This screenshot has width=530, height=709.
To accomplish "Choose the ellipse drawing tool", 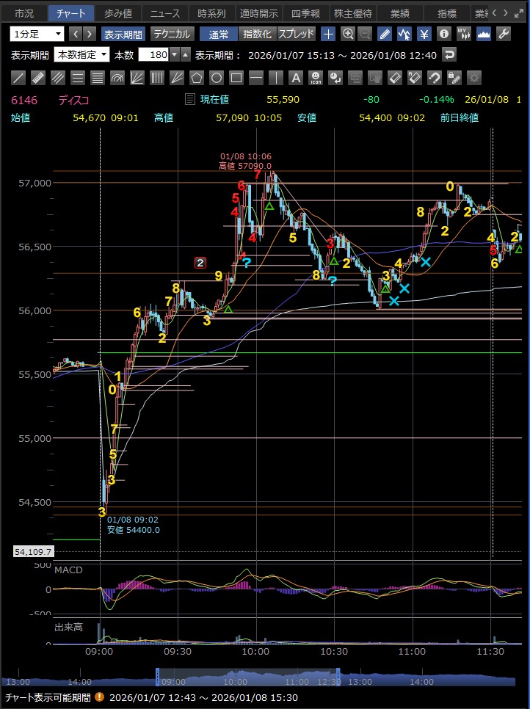I will [216, 78].
